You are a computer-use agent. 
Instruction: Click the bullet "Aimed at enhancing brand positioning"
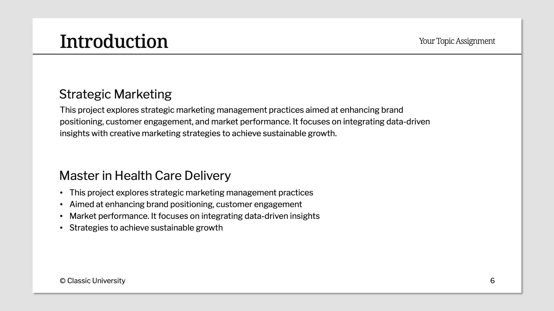coord(186,204)
